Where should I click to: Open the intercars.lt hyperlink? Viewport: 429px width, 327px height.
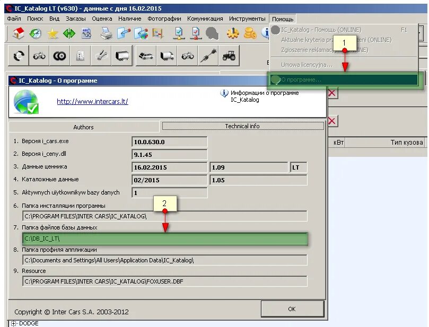(x=92, y=101)
